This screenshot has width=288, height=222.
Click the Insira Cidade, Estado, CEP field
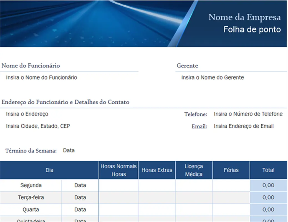point(37,126)
